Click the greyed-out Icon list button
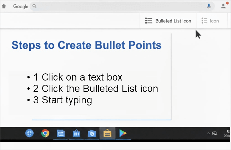This screenshot has height=150, width=231. pyautogui.click(x=210, y=21)
